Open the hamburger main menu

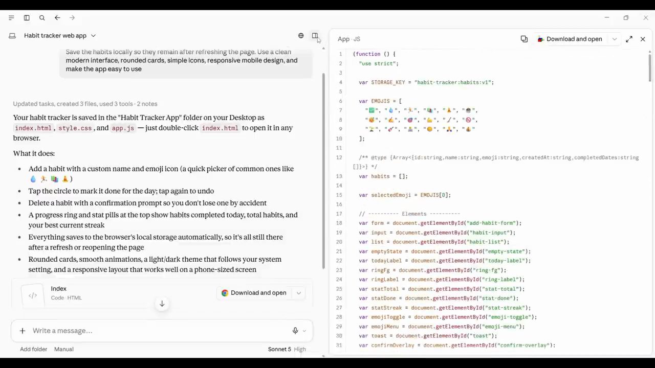point(11,18)
